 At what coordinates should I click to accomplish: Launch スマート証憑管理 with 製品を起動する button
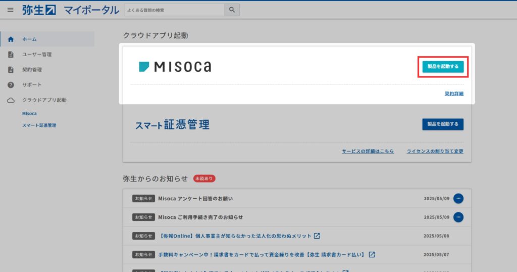[443, 124]
